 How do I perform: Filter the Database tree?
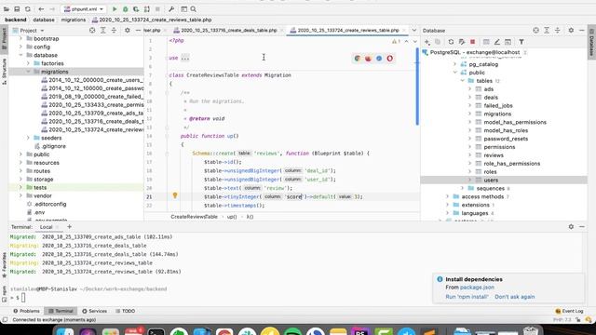(x=521, y=42)
